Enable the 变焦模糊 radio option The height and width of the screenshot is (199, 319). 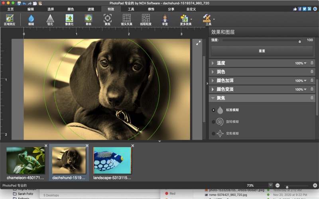tap(214, 134)
